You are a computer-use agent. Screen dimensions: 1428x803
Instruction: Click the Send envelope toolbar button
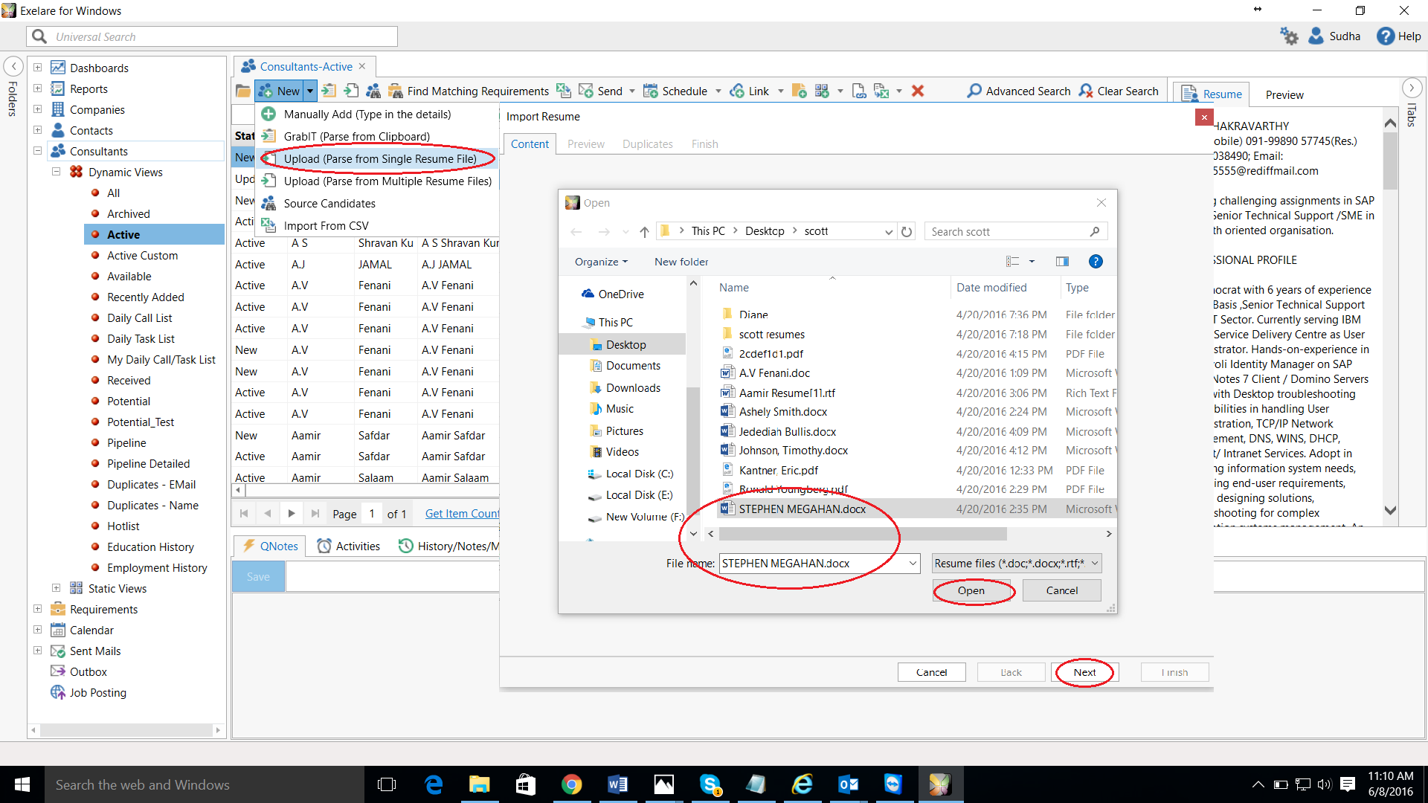pyautogui.click(x=601, y=91)
